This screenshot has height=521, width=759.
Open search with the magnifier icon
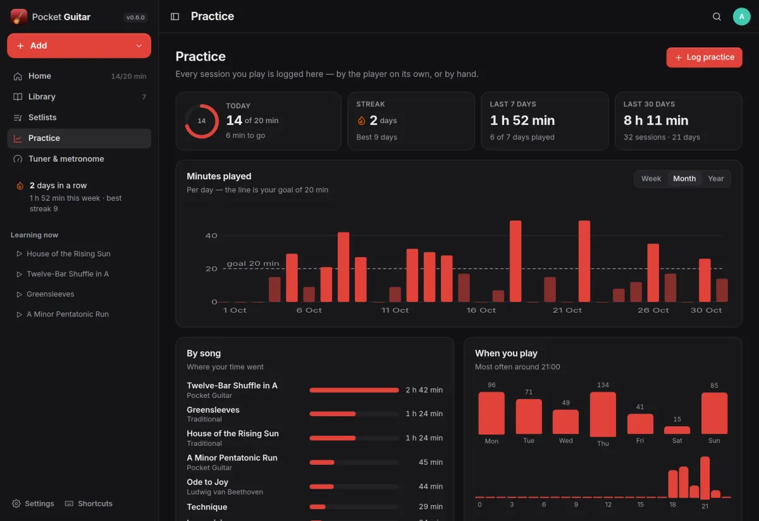(717, 16)
